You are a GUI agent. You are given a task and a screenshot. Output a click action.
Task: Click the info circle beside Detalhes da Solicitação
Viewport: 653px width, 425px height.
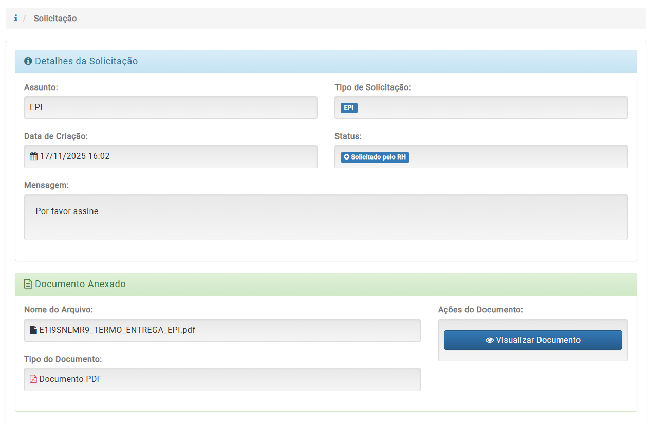28,61
